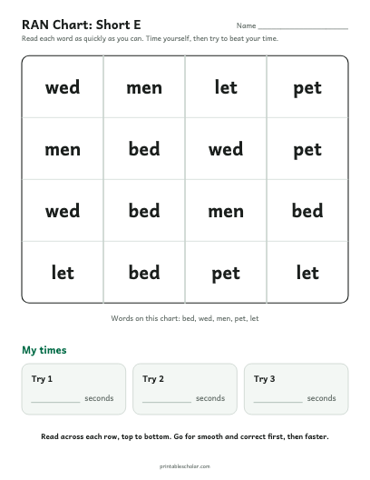Click the 'Words on this chart' caption
This screenshot has height=480, width=370.
(185, 318)
